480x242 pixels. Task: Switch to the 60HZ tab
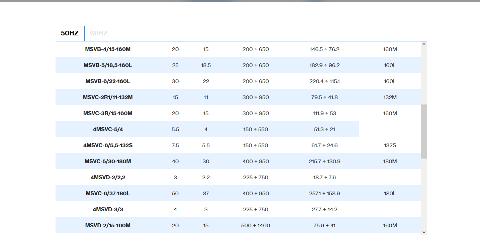(x=99, y=33)
